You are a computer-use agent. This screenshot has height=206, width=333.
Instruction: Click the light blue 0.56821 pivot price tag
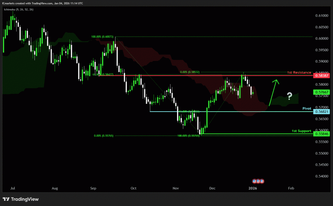pos(322,112)
